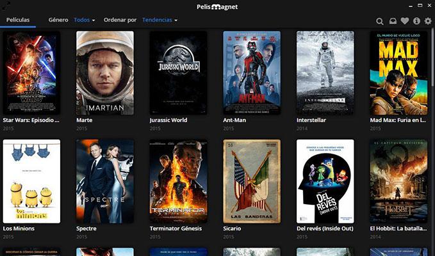Click the title 'Star Wars: Episodio ...'
The image size is (435, 256).
click(x=31, y=120)
